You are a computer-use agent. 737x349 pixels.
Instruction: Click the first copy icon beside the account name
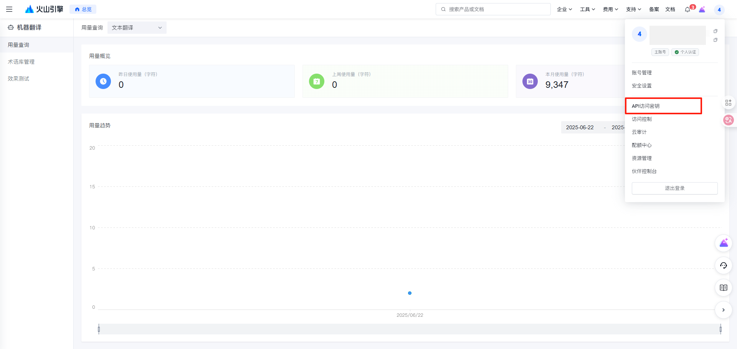point(715,31)
